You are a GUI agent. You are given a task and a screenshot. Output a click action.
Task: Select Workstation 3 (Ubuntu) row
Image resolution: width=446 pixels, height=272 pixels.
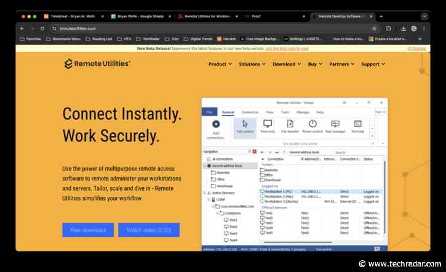click(321, 201)
